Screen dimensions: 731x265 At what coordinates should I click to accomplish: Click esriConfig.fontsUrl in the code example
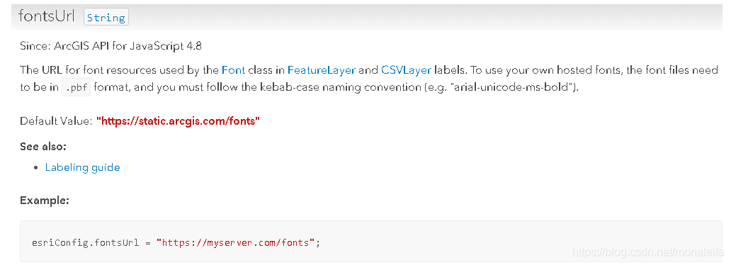tap(85, 242)
